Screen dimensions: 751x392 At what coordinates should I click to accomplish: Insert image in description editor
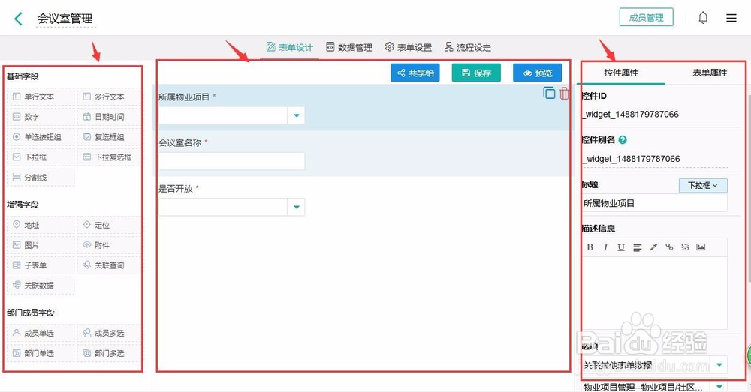pos(701,247)
